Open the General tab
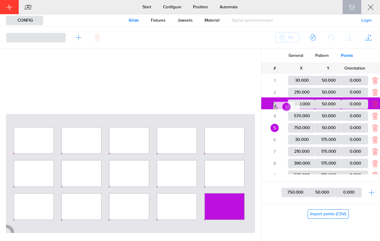The image size is (380, 241). tap(296, 55)
